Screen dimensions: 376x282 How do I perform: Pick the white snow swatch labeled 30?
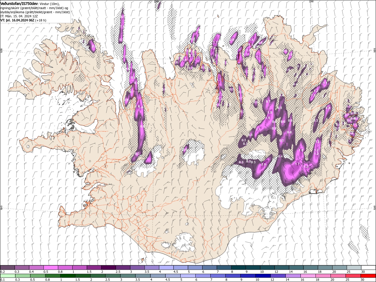pyautogui.click(x=368, y=268)
